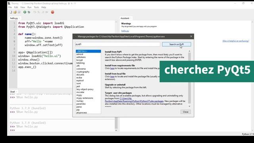Stop the backend with the red icon

click(52, 12)
